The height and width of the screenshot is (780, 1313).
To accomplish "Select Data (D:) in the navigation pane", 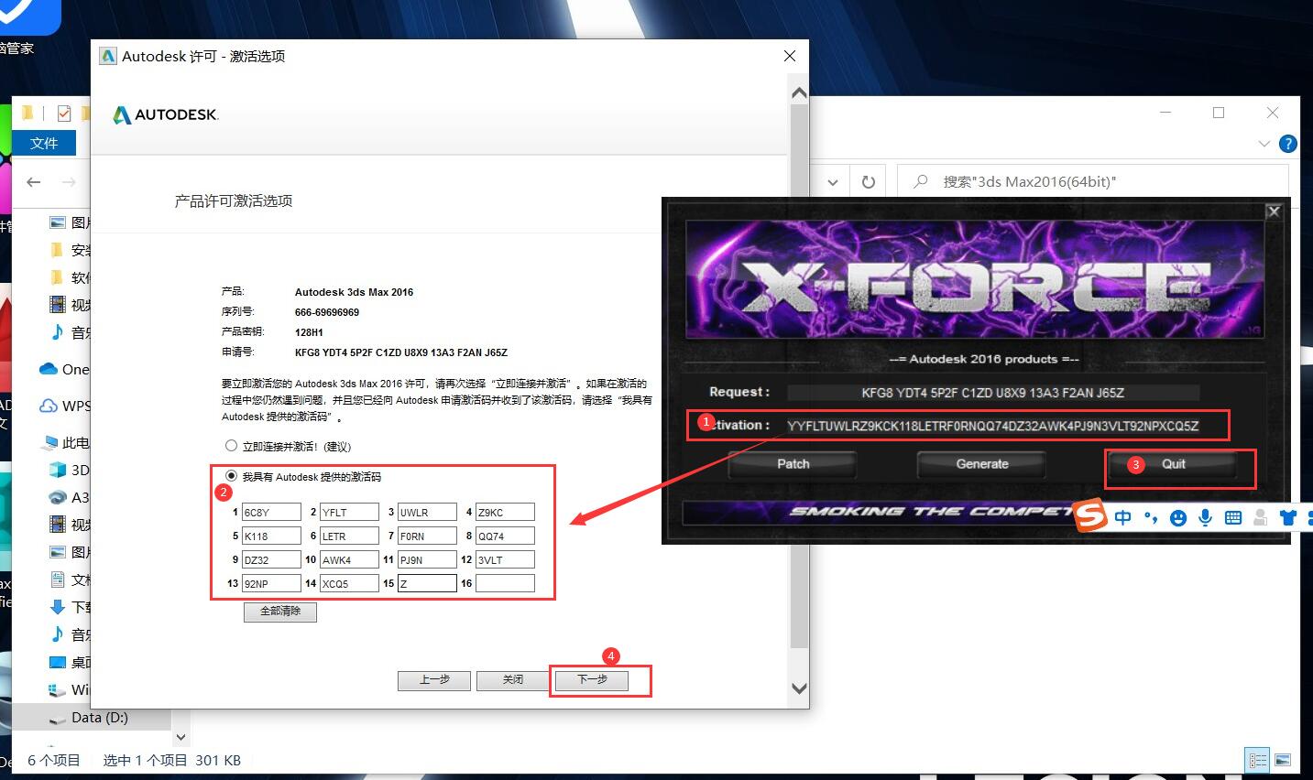I will [99, 717].
